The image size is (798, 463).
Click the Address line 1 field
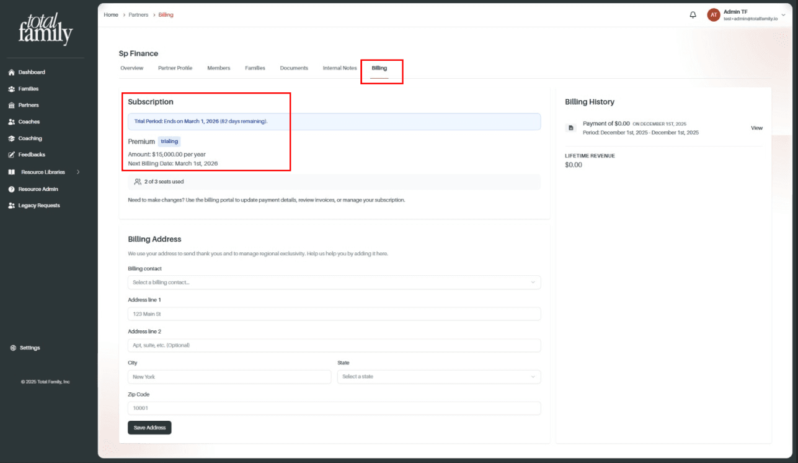pos(334,314)
